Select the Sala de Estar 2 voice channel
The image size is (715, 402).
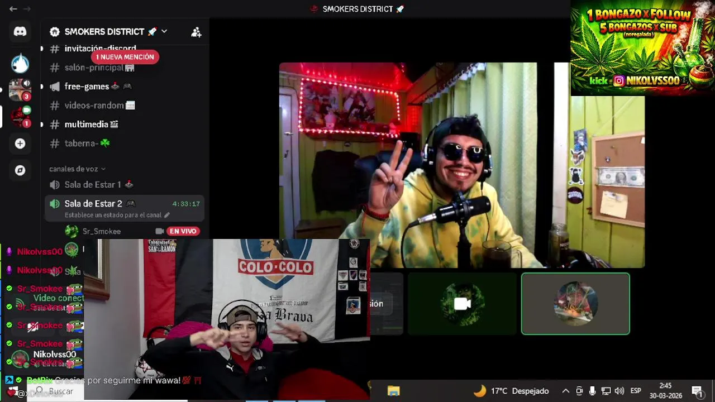click(x=124, y=208)
